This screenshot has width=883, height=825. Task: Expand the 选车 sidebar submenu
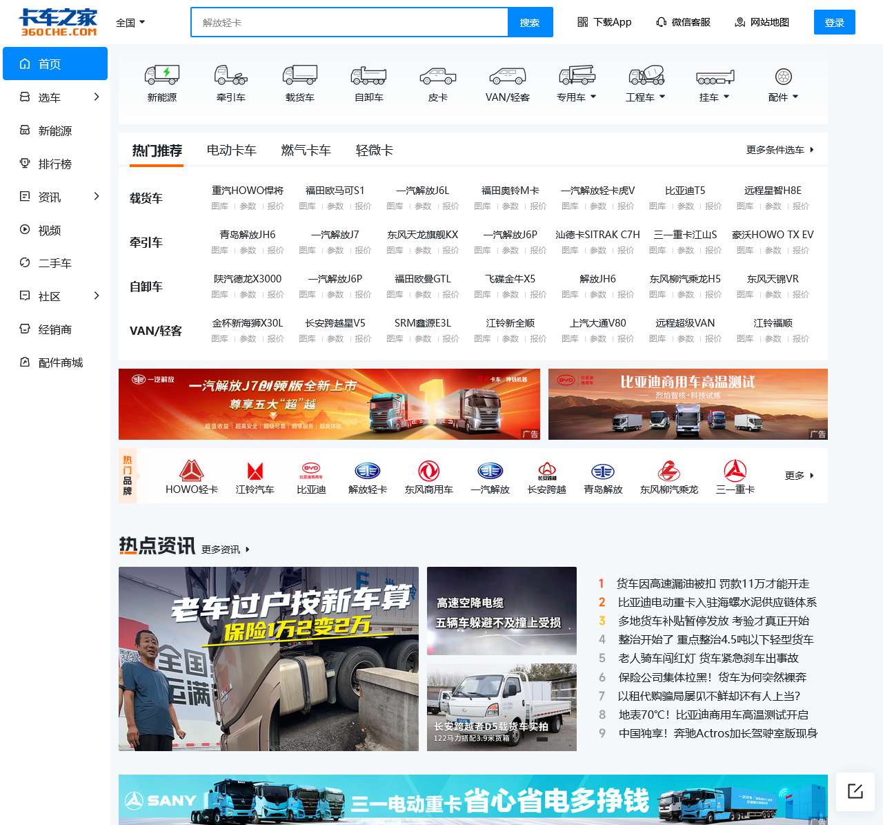coord(96,97)
